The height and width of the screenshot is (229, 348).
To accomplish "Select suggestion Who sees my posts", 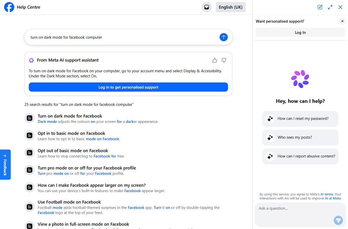I will (300, 137).
